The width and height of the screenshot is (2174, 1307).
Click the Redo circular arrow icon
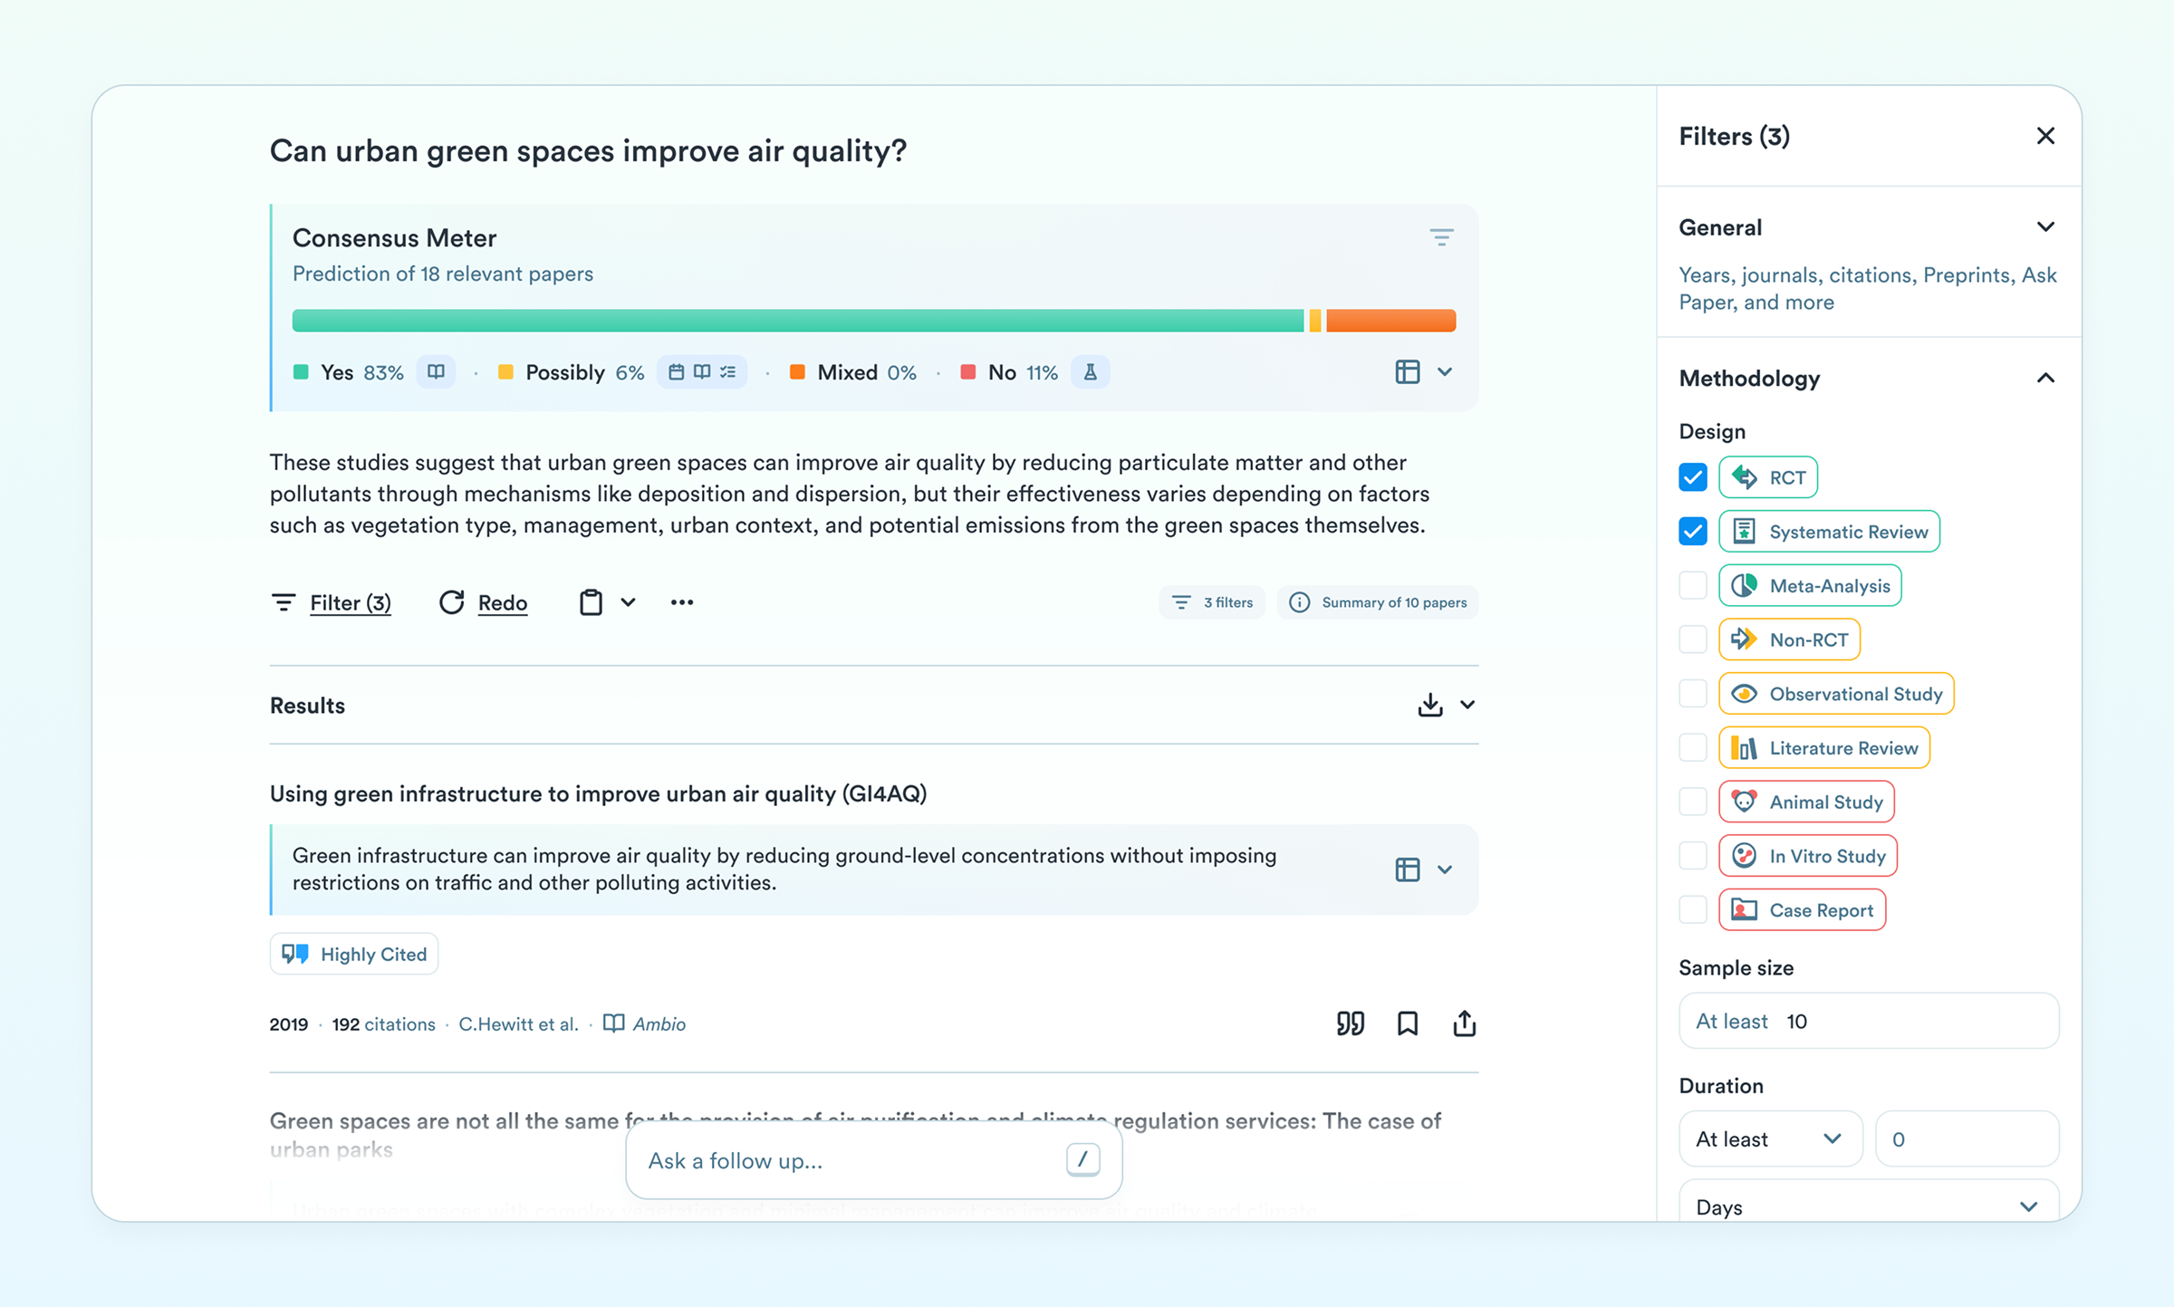[451, 602]
